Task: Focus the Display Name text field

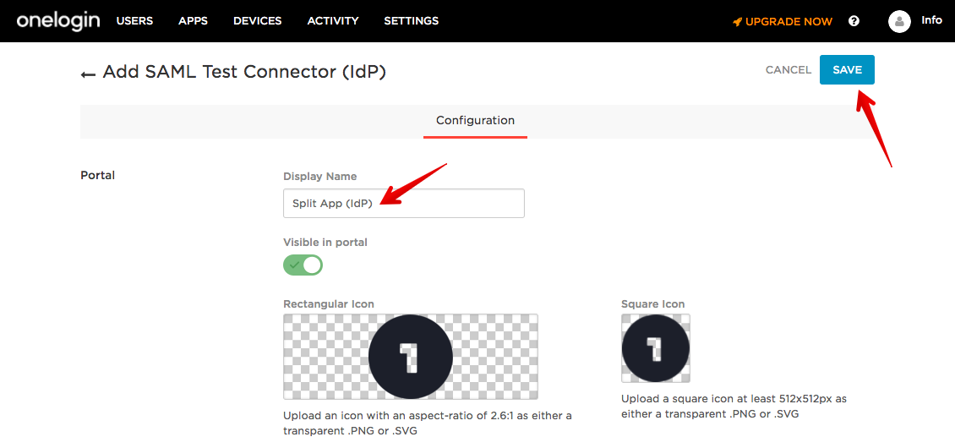Action: pyautogui.click(x=403, y=204)
